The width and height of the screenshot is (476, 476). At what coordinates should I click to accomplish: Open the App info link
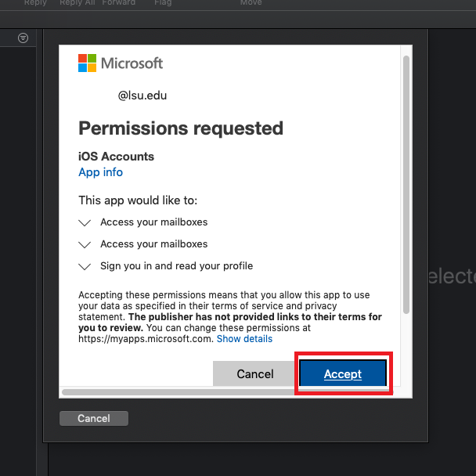[x=100, y=172]
